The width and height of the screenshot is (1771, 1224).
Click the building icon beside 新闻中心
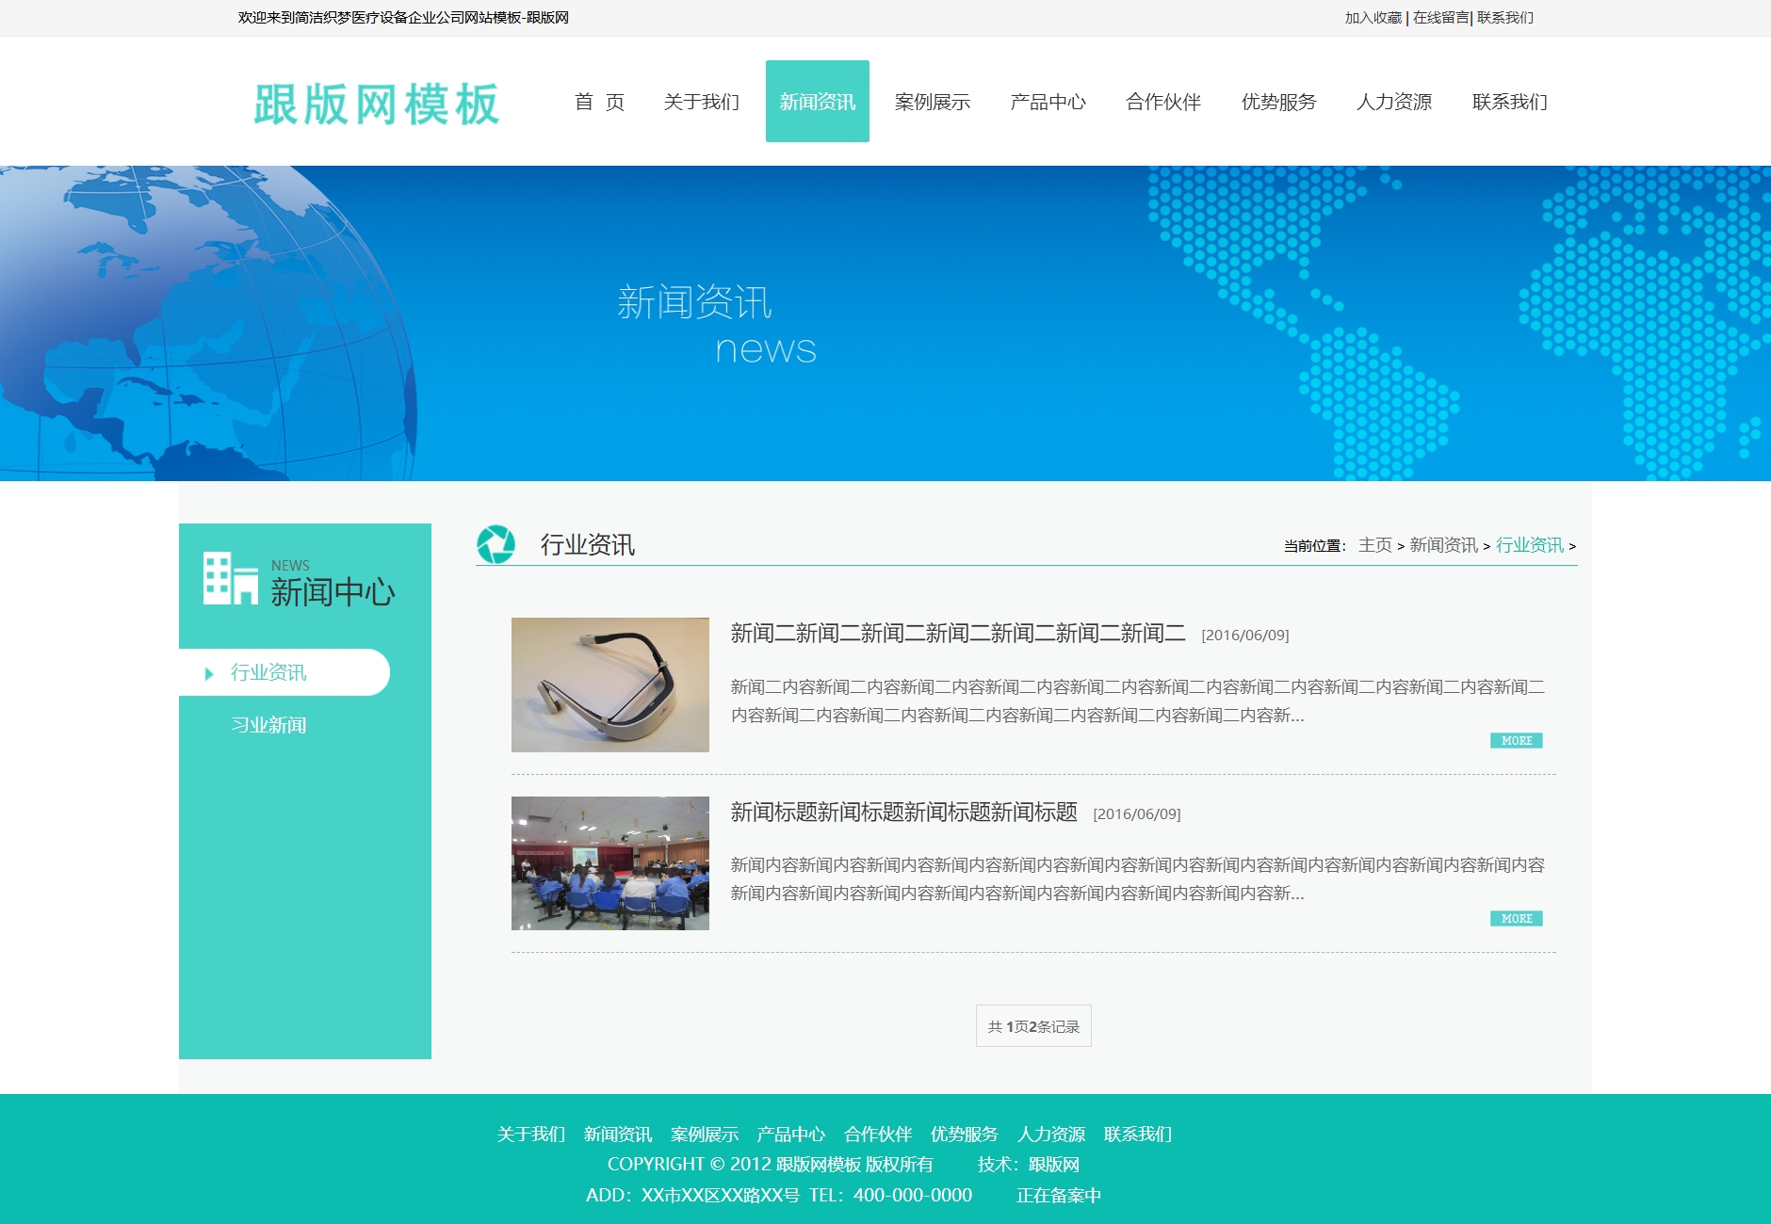230,578
